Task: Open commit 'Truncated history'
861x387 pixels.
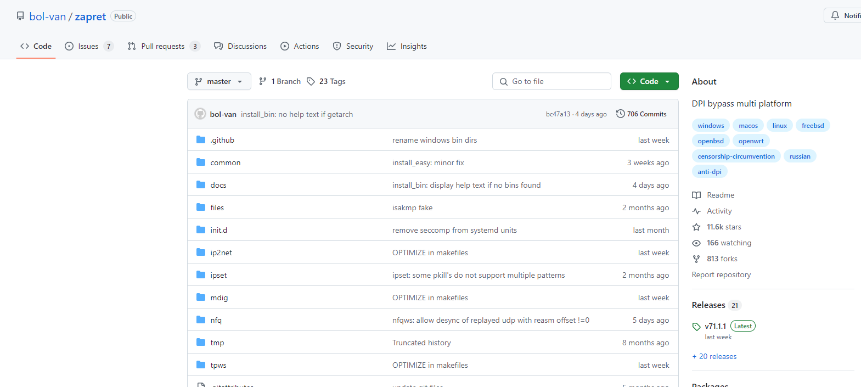Action: point(421,343)
